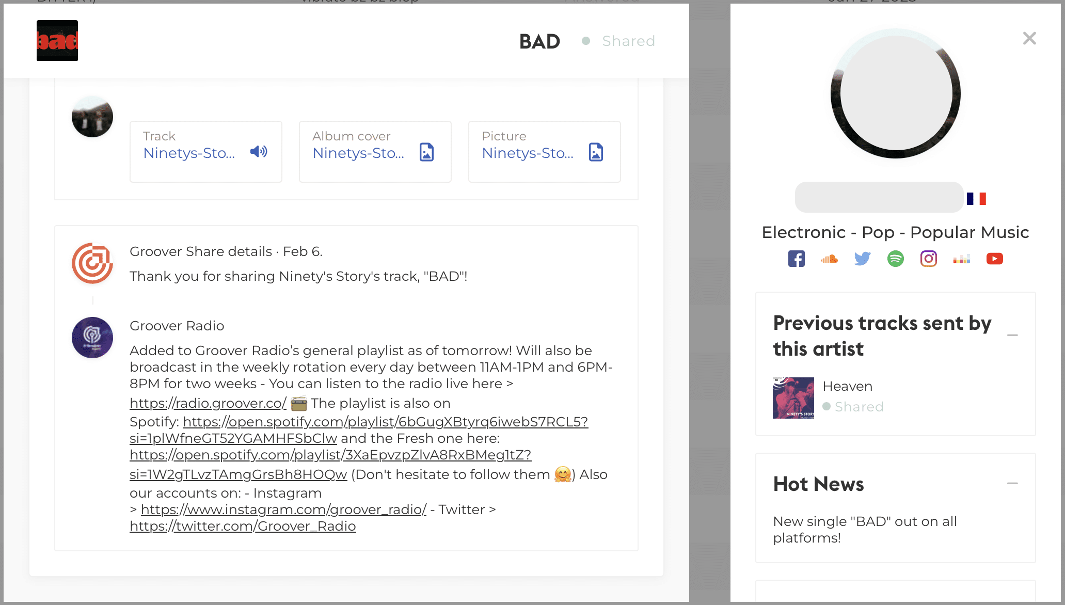Screen dimensions: 1065x605
Task: Open the Spotify playlist 3XaEpvzpZlvA8RxBMeg1tZ link
Action: point(330,465)
